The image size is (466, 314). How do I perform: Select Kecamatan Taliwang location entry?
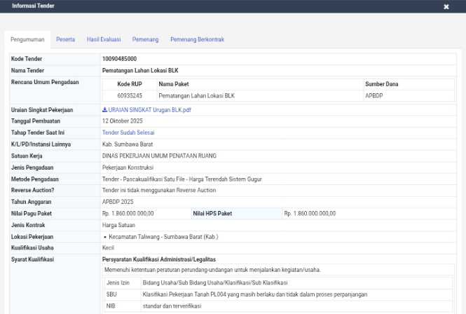coord(163,237)
